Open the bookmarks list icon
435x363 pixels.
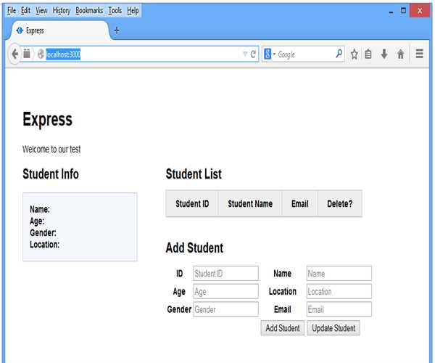(x=368, y=54)
